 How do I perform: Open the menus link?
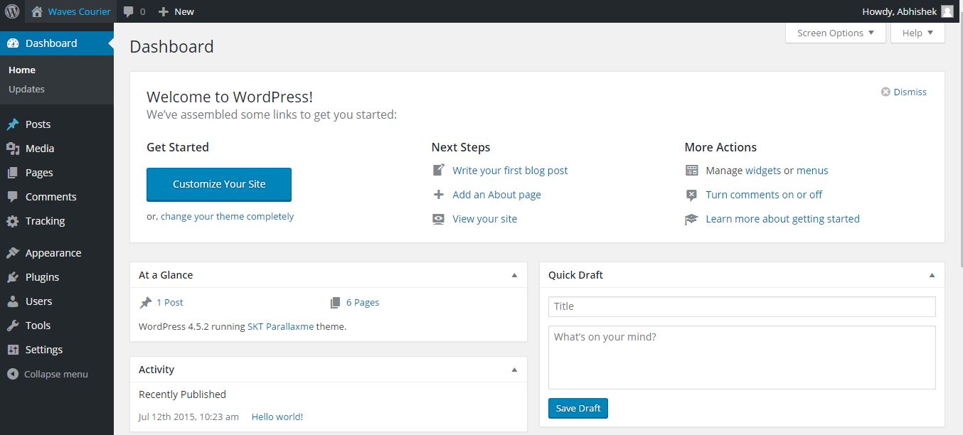812,171
